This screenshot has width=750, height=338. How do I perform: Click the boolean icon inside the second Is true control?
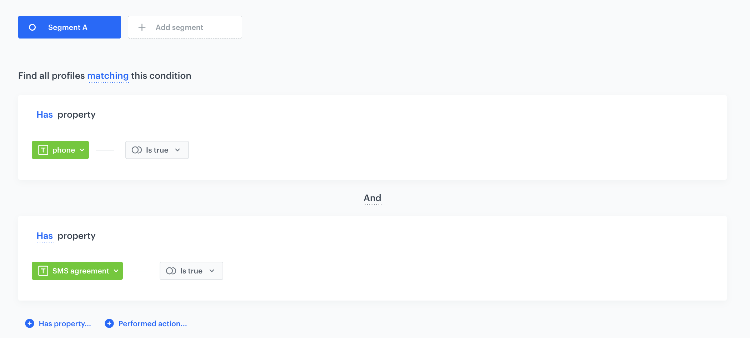171,271
